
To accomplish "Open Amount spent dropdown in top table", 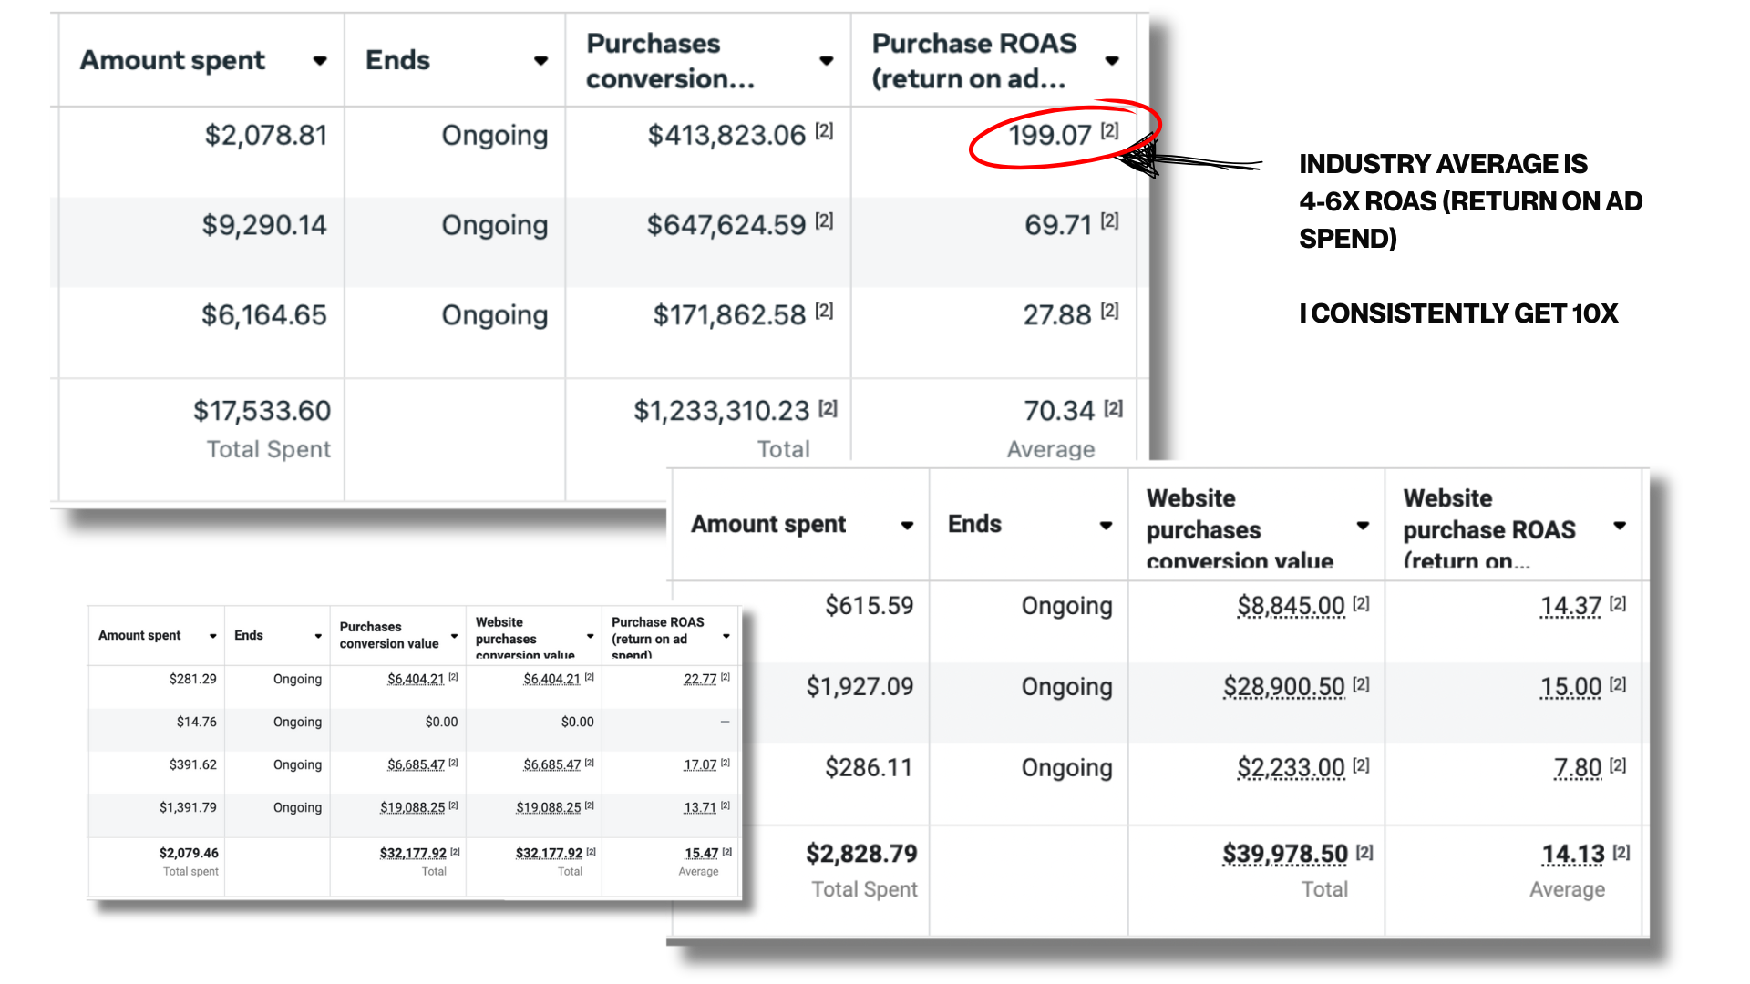I will click(x=320, y=61).
